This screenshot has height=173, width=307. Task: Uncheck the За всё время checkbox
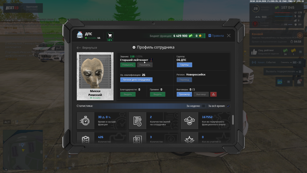click(x=228, y=106)
